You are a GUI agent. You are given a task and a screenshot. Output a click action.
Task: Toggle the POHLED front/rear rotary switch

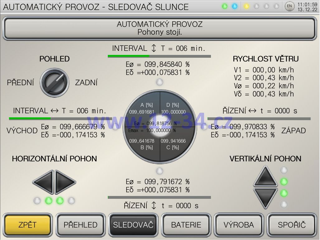55,82
